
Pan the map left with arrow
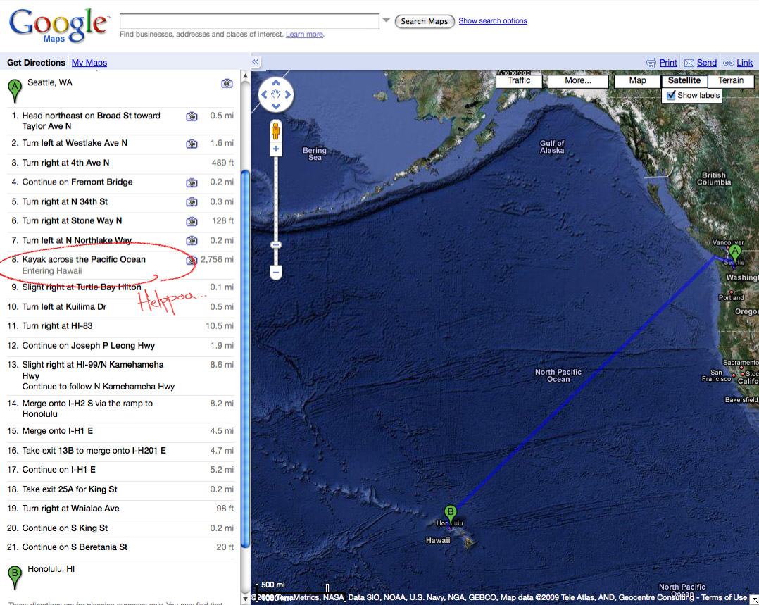pyautogui.click(x=264, y=94)
